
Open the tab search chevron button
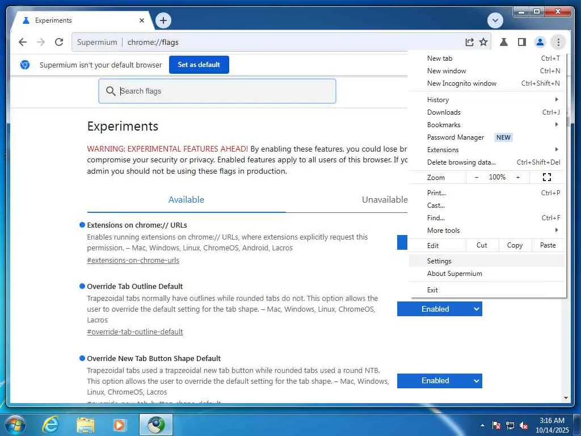(495, 20)
